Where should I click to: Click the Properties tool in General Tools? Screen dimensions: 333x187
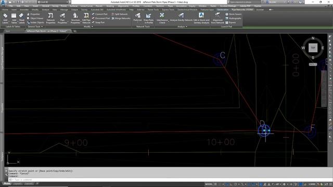(33, 14)
